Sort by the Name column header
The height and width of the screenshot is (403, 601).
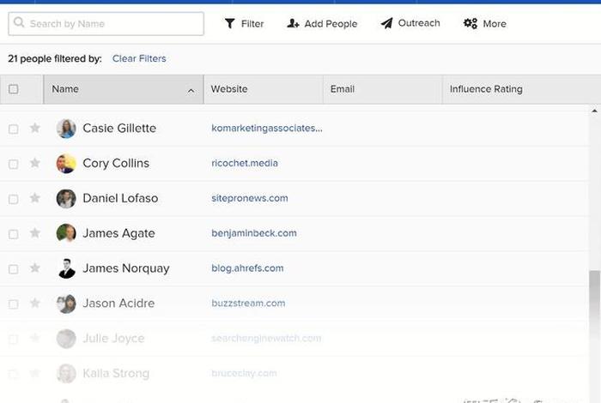124,89
